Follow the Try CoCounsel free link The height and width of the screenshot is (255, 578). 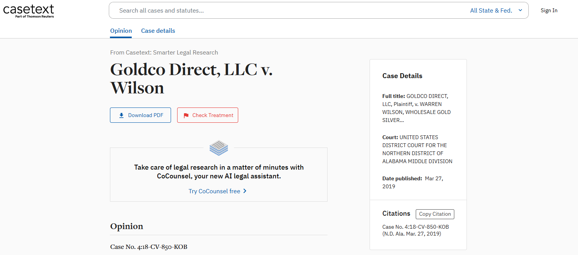point(214,191)
